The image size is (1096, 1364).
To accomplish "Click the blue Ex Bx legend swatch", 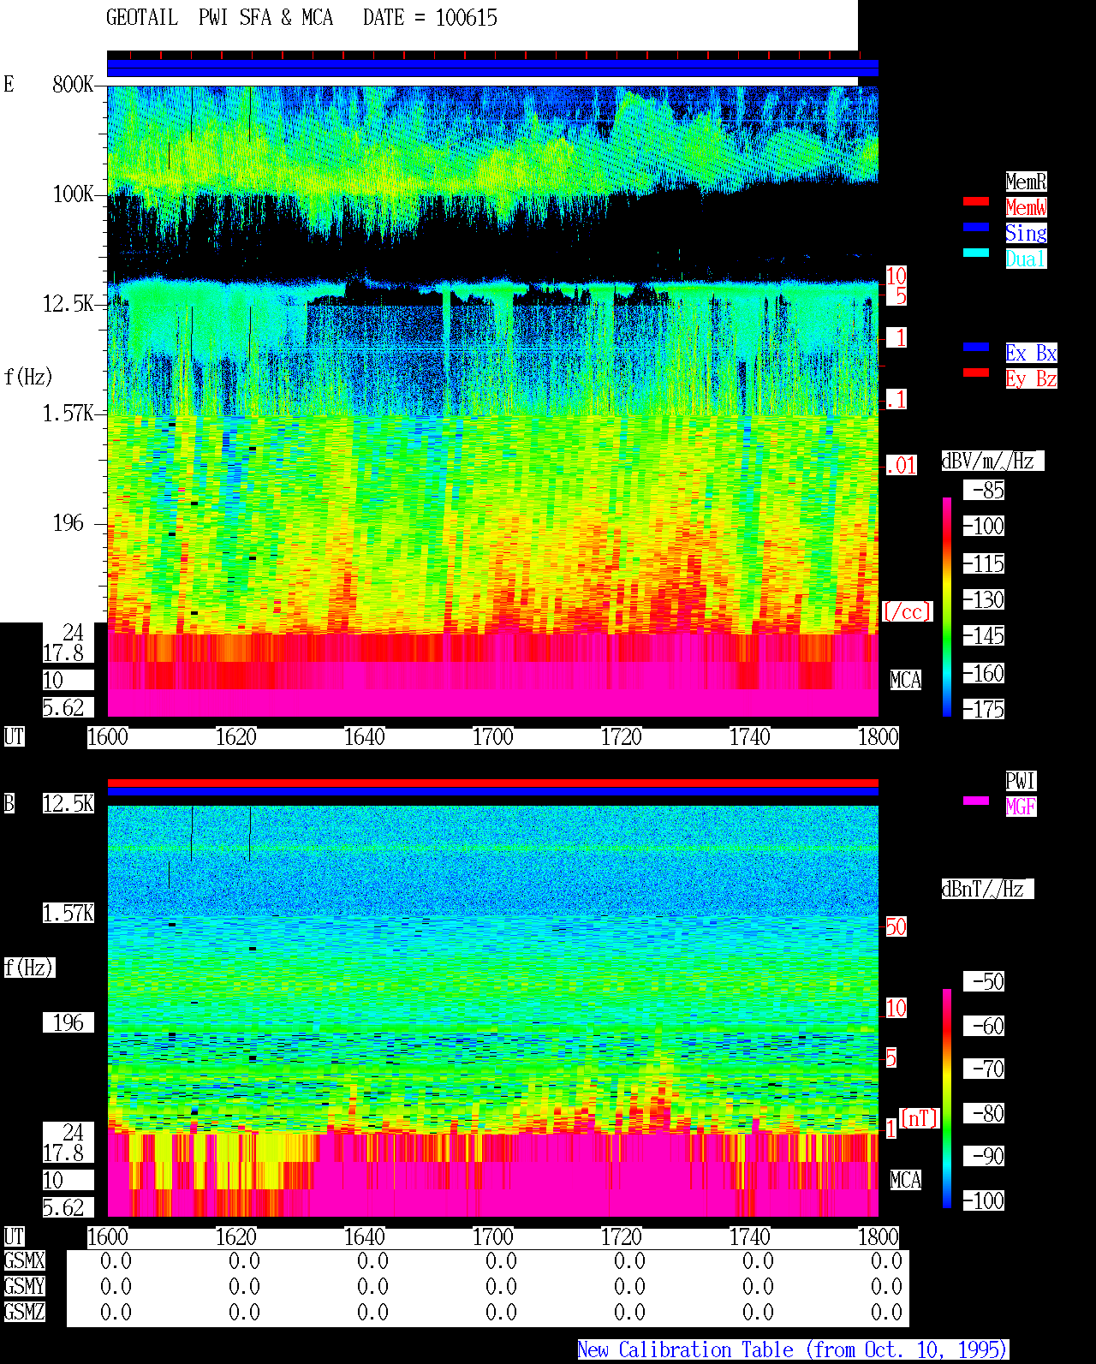I will [x=976, y=347].
